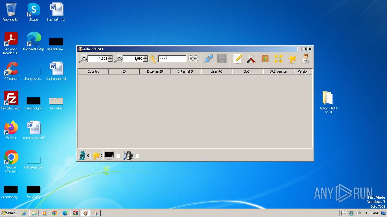Sort by the ID column header
The height and width of the screenshot is (217, 387).
click(124, 71)
